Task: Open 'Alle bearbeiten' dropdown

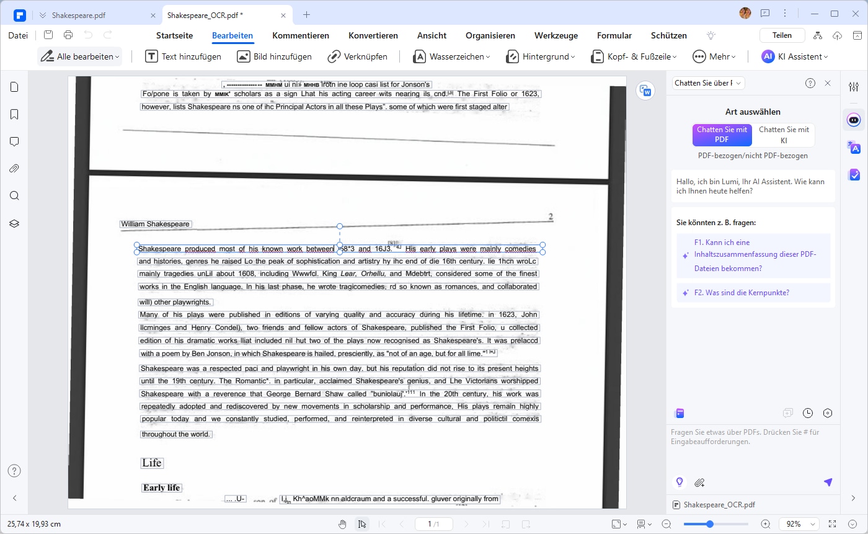Action: coord(79,56)
